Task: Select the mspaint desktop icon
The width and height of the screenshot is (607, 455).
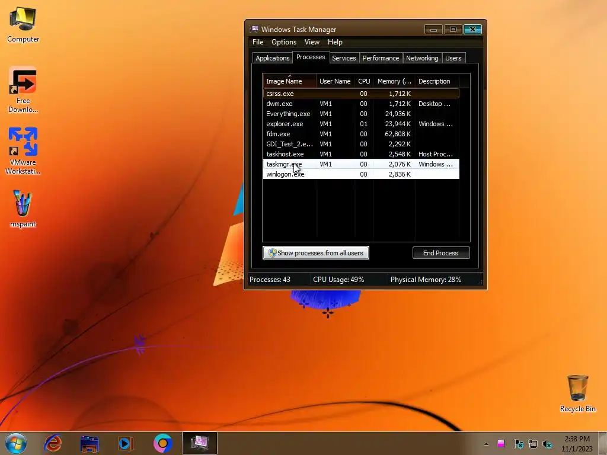Action: (23, 208)
